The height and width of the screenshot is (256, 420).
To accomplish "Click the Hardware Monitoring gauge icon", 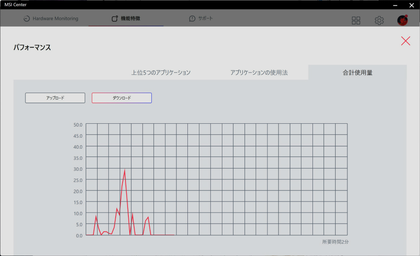I will 27,18.
